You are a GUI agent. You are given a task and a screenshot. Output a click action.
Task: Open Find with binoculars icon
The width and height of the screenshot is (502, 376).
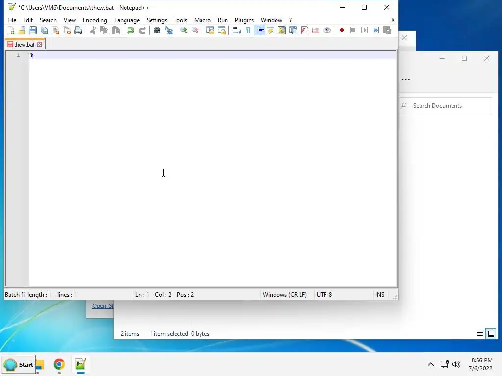(157, 30)
